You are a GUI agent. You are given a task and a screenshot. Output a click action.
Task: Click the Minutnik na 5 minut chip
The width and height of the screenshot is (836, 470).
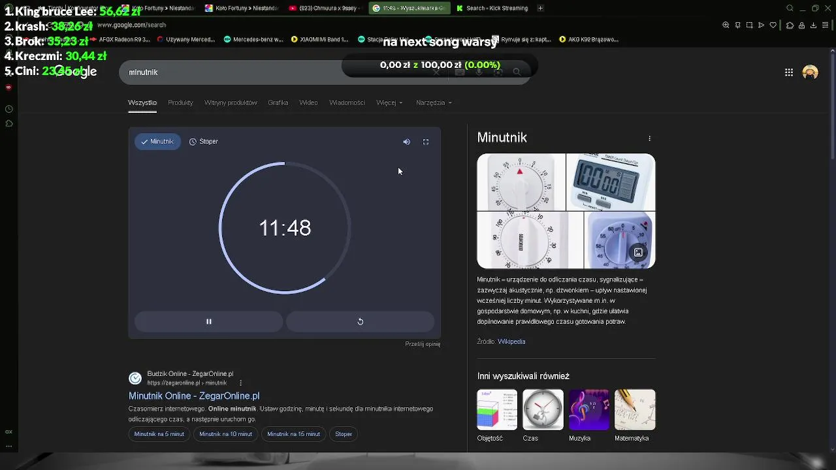(159, 434)
